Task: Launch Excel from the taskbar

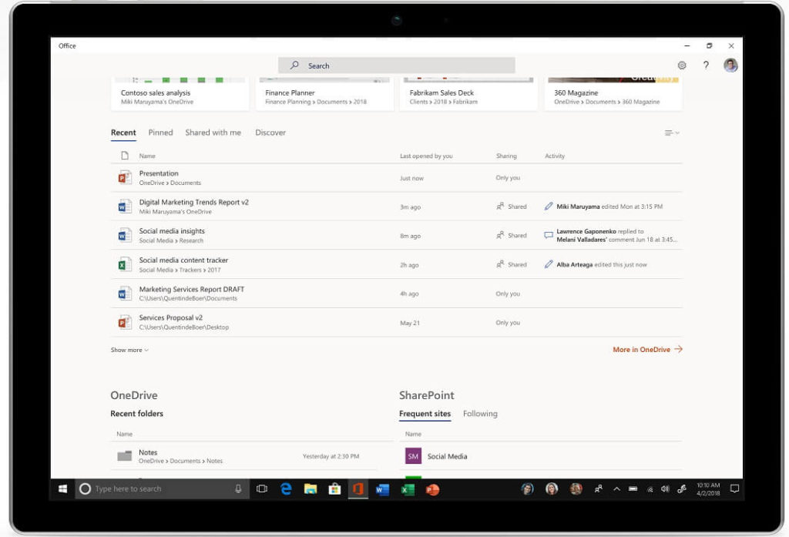Action: tap(407, 488)
